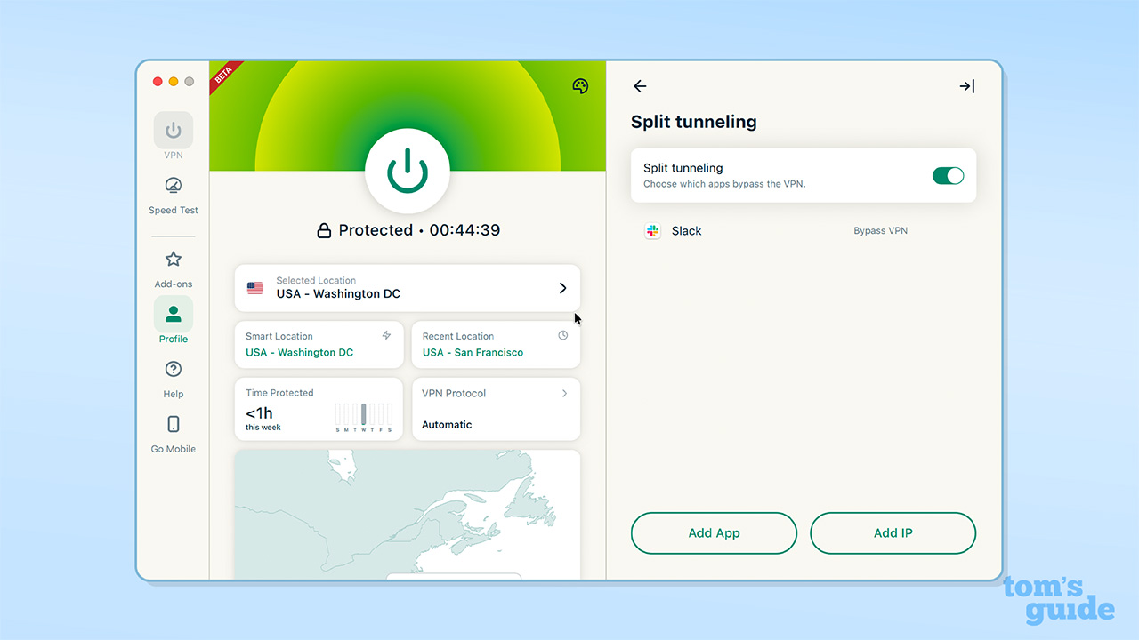
Task: Click the US flag next to Washington DC
Action: pos(255,288)
